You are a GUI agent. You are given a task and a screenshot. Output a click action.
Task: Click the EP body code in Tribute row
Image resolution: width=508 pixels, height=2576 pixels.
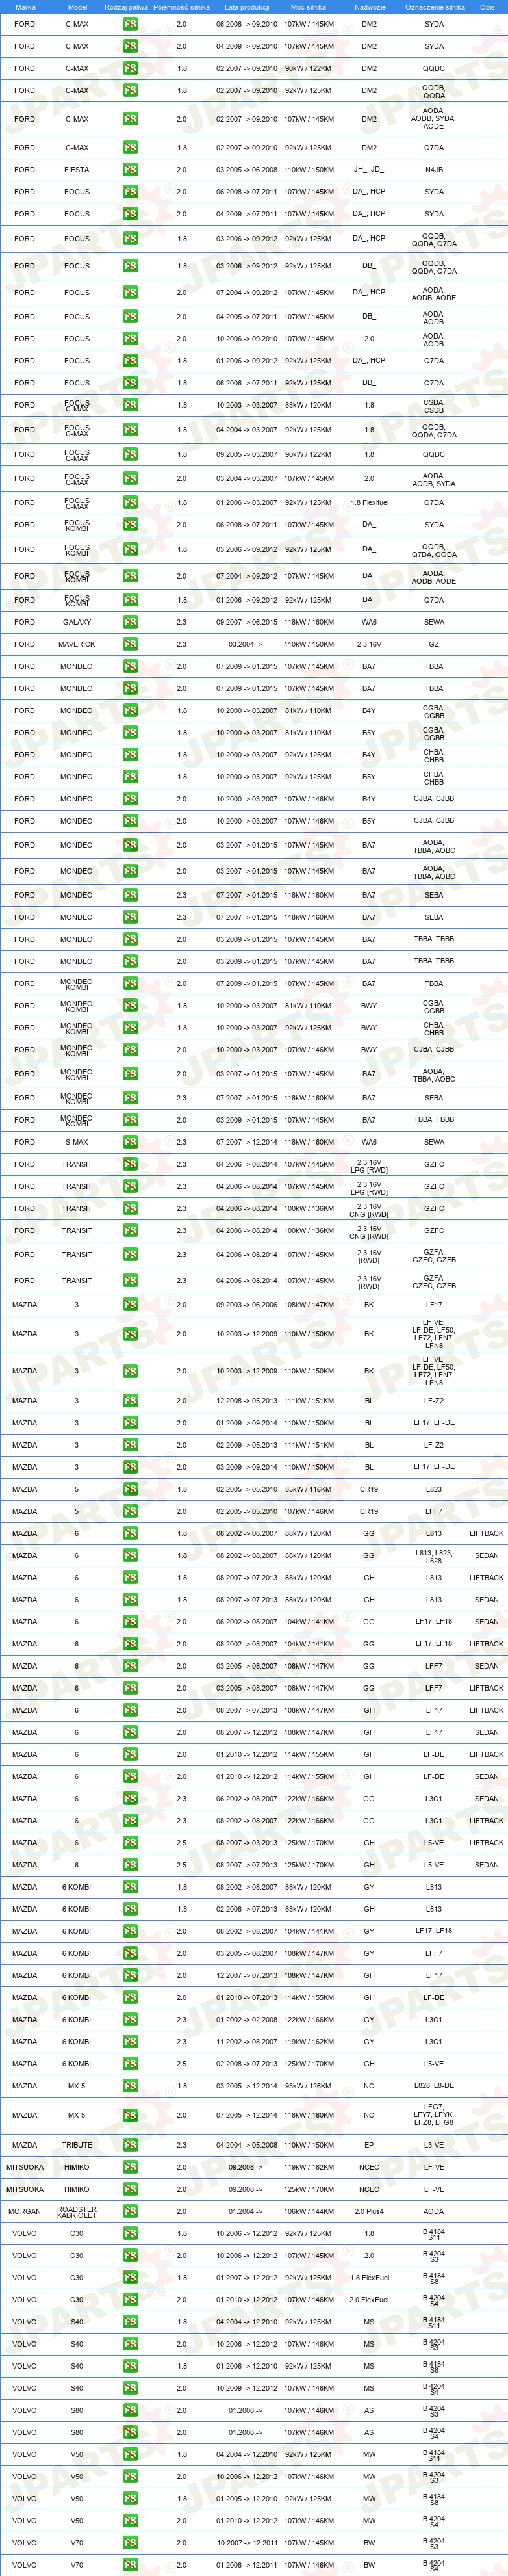[369, 2145]
